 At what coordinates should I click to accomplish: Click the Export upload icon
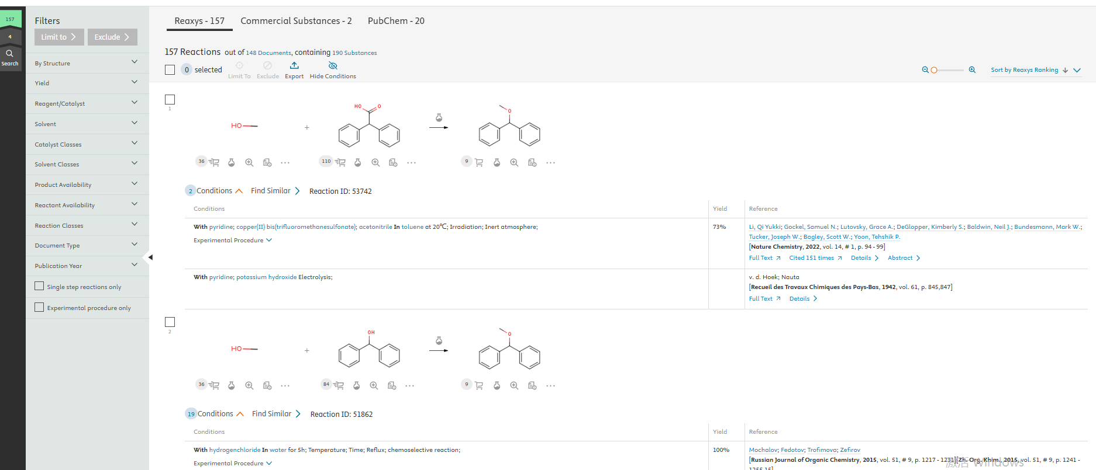click(294, 65)
